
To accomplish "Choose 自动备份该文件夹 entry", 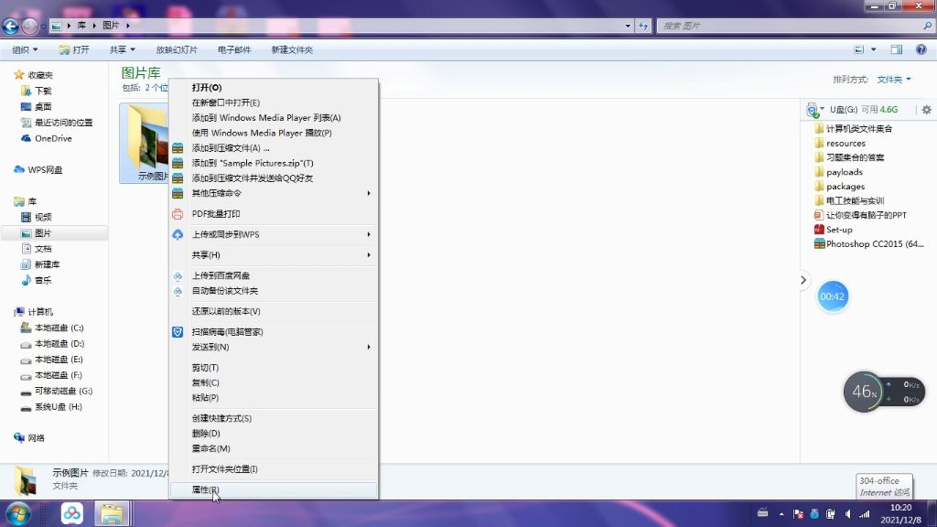I will (x=274, y=290).
